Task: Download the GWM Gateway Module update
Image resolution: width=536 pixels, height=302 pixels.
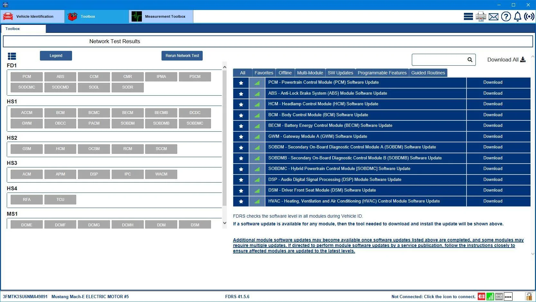Action: pos(498,137)
